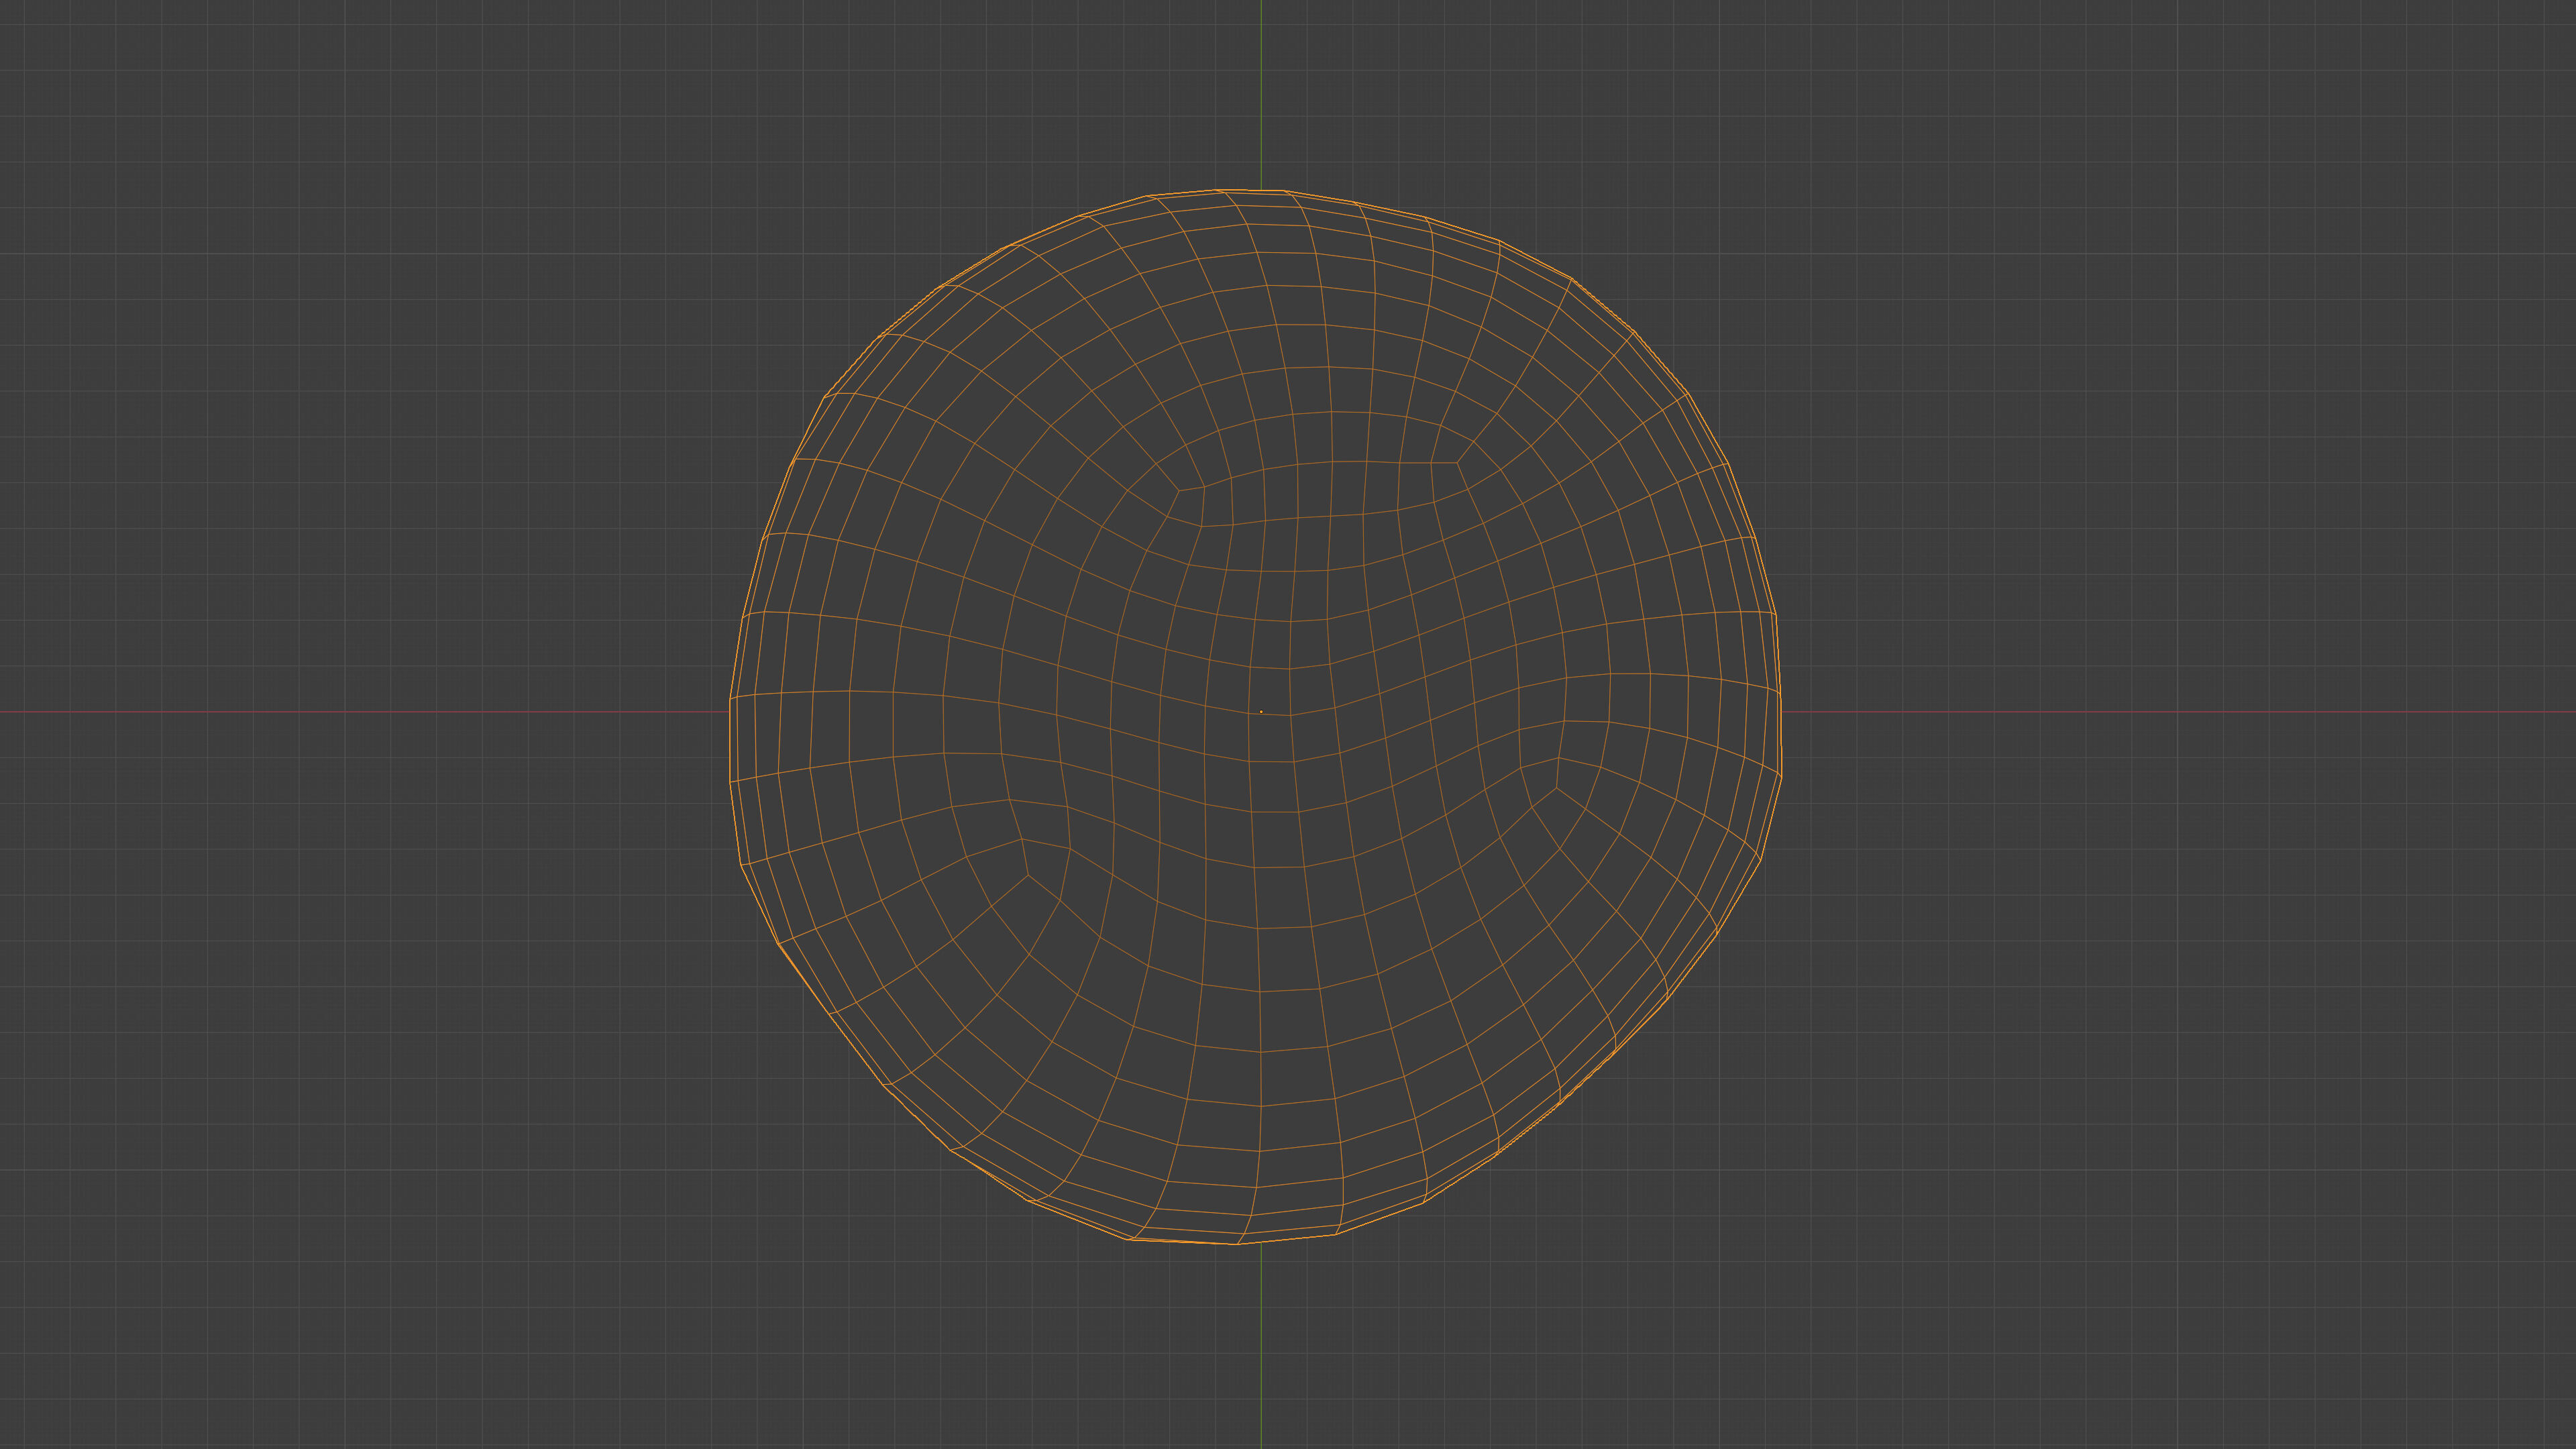Click the leftmost edge of the mesh silhouette
This screenshot has height=1449, width=2576.
coord(730,740)
